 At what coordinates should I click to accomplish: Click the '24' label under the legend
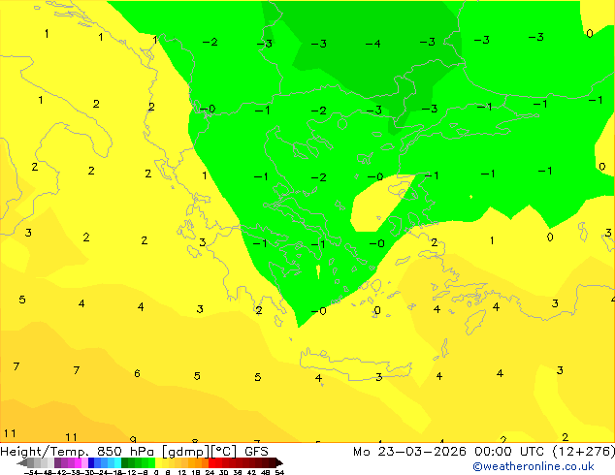point(210,472)
